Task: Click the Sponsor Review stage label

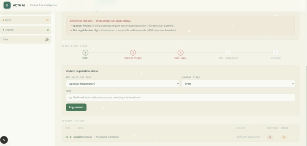Action: click(133, 58)
